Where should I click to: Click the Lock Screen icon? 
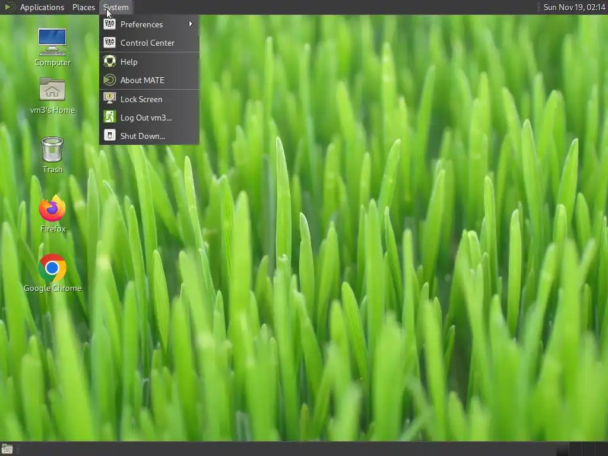110,99
